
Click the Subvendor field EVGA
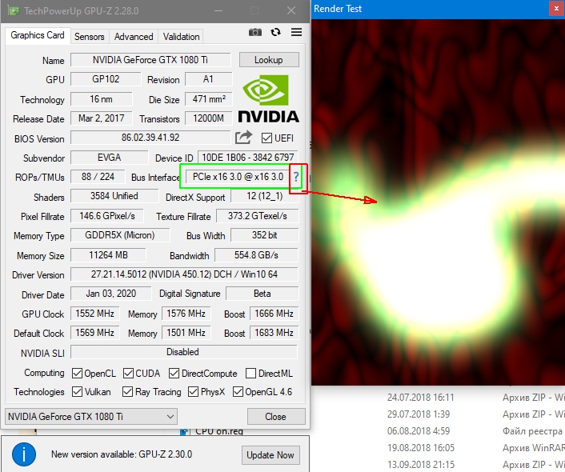point(109,158)
